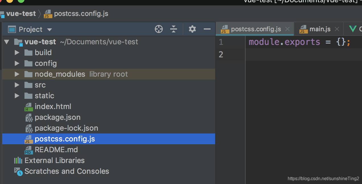Viewport: 362px width, 184px height.
Task: Expand the node_modules folder arrow
Action: point(17,74)
